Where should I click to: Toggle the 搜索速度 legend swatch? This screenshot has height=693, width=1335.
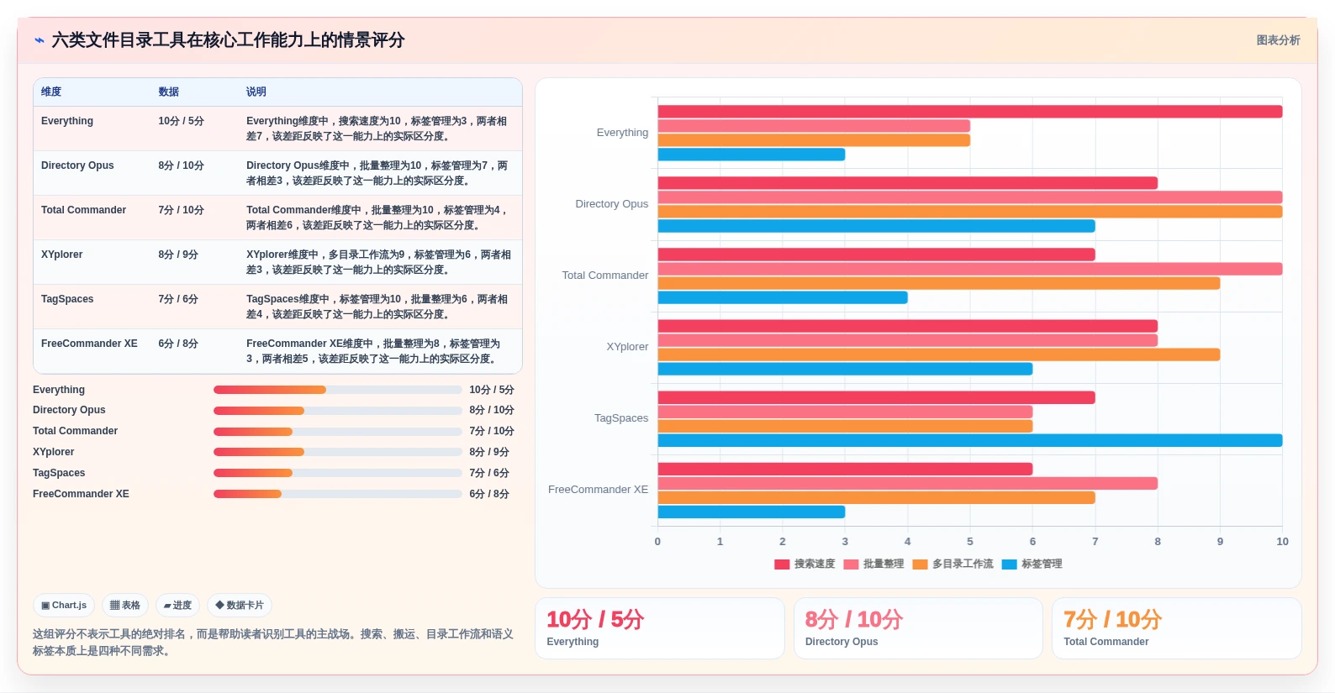(782, 564)
